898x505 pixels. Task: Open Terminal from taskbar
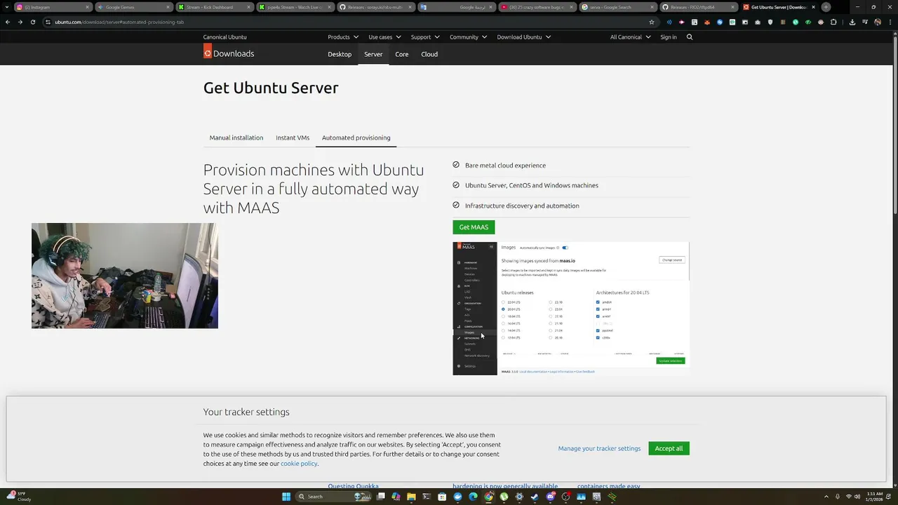427,497
